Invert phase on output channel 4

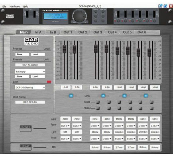coord(130,108)
